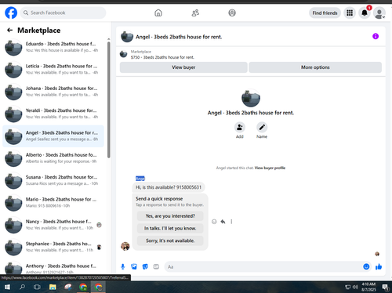Click the View buyer button
This screenshot has height=293, width=392.
click(x=183, y=67)
